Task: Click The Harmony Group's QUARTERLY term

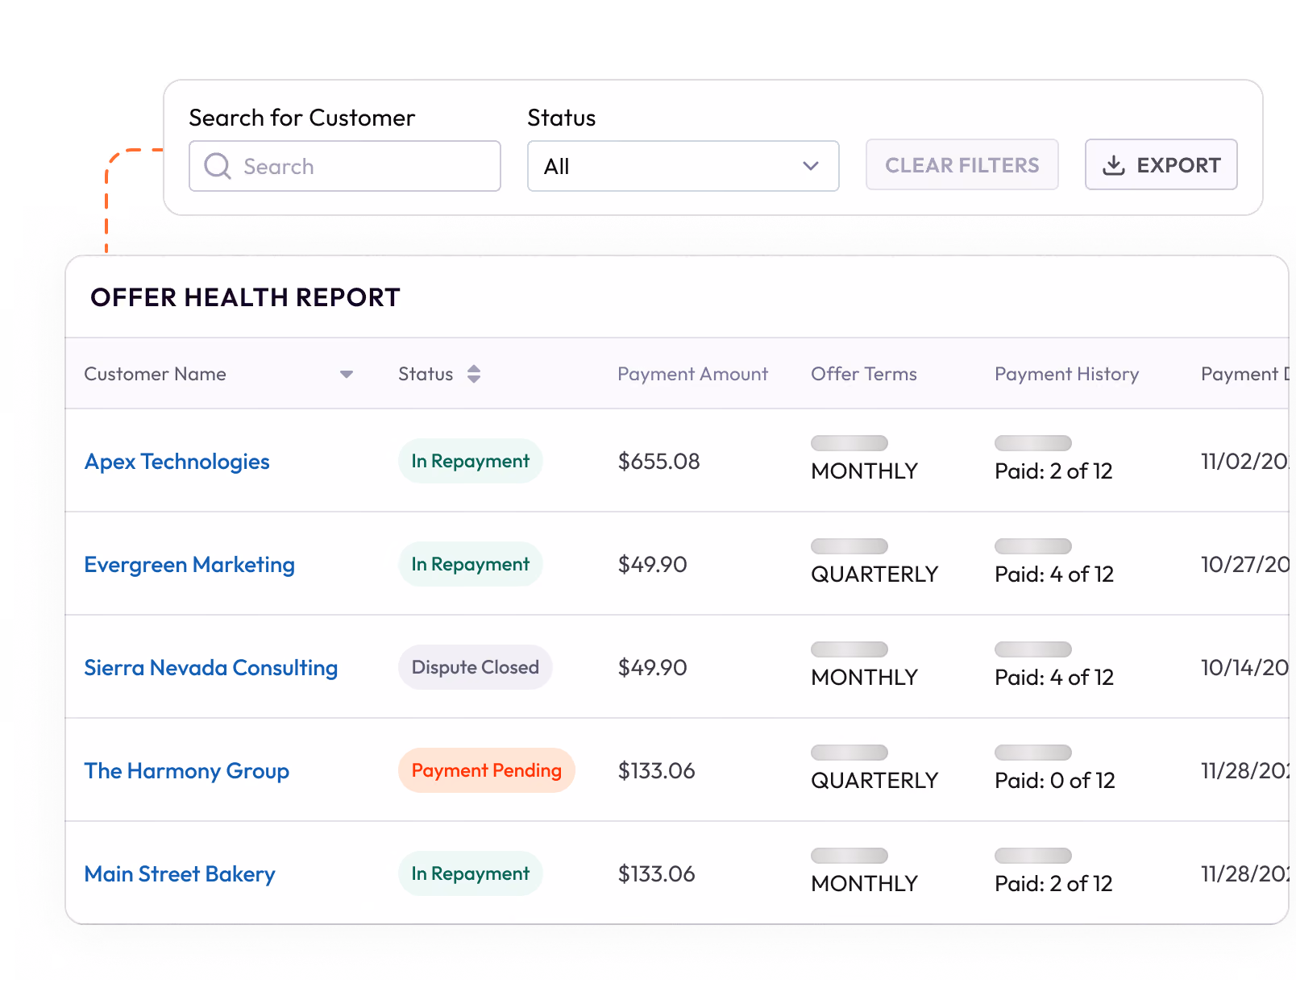Action: pyautogui.click(x=874, y=781)
